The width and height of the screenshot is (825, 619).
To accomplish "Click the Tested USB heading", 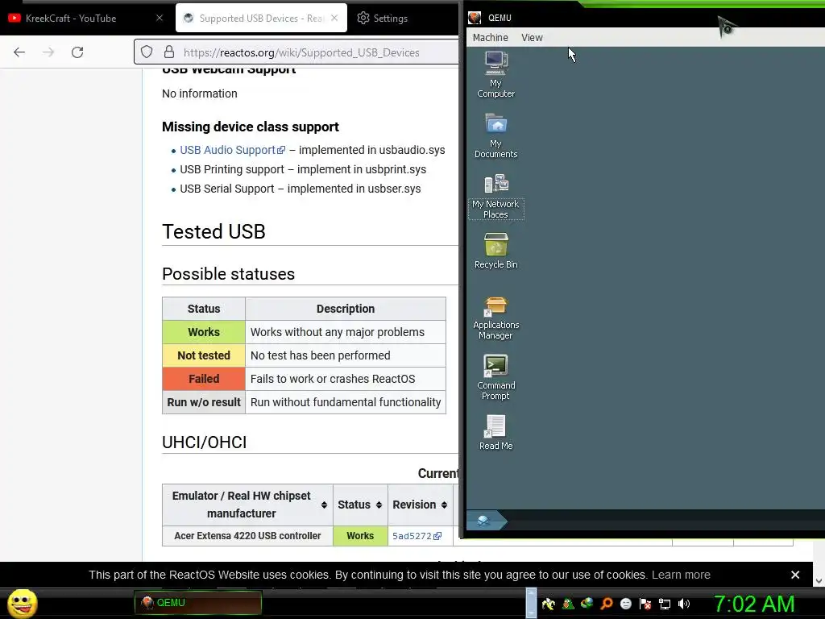I will pos(214,231).
